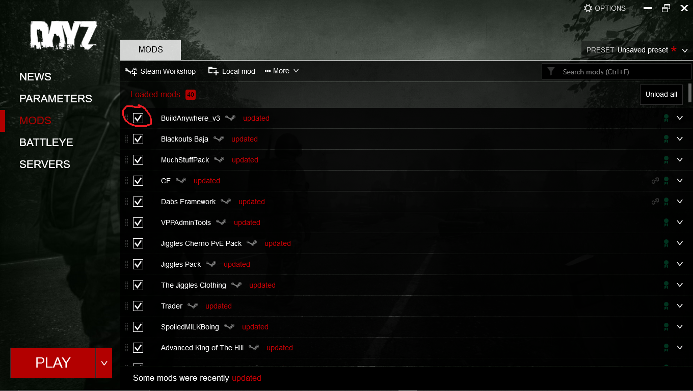Click the Unload all button
The width and height of the screenshot is (693, 391).
pyautogui.click(x=661, y=94)
